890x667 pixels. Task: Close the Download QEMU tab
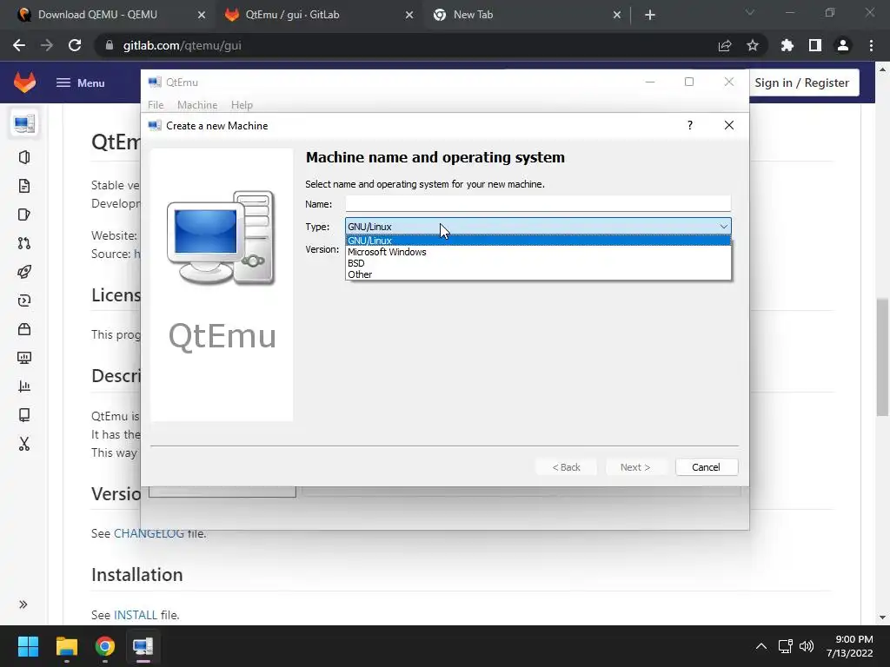[x=202, y=16]
